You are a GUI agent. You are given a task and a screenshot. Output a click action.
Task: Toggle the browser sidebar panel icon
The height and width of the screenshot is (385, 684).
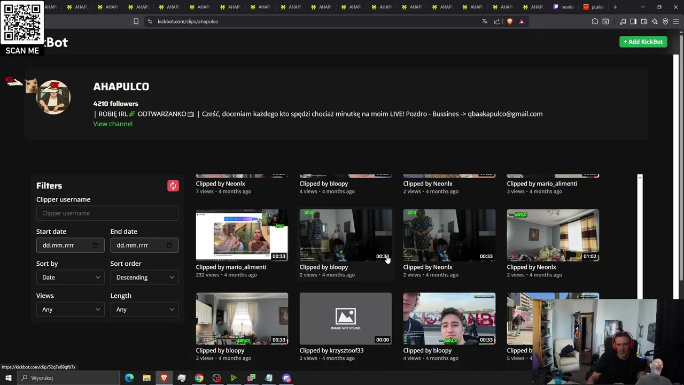coord(633,21)
